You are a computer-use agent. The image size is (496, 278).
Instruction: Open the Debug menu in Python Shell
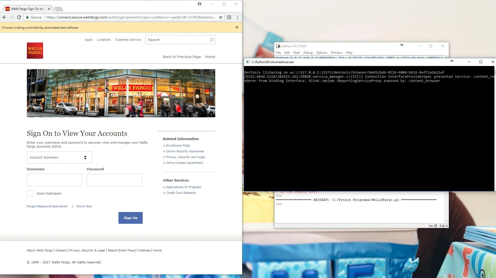308,53
